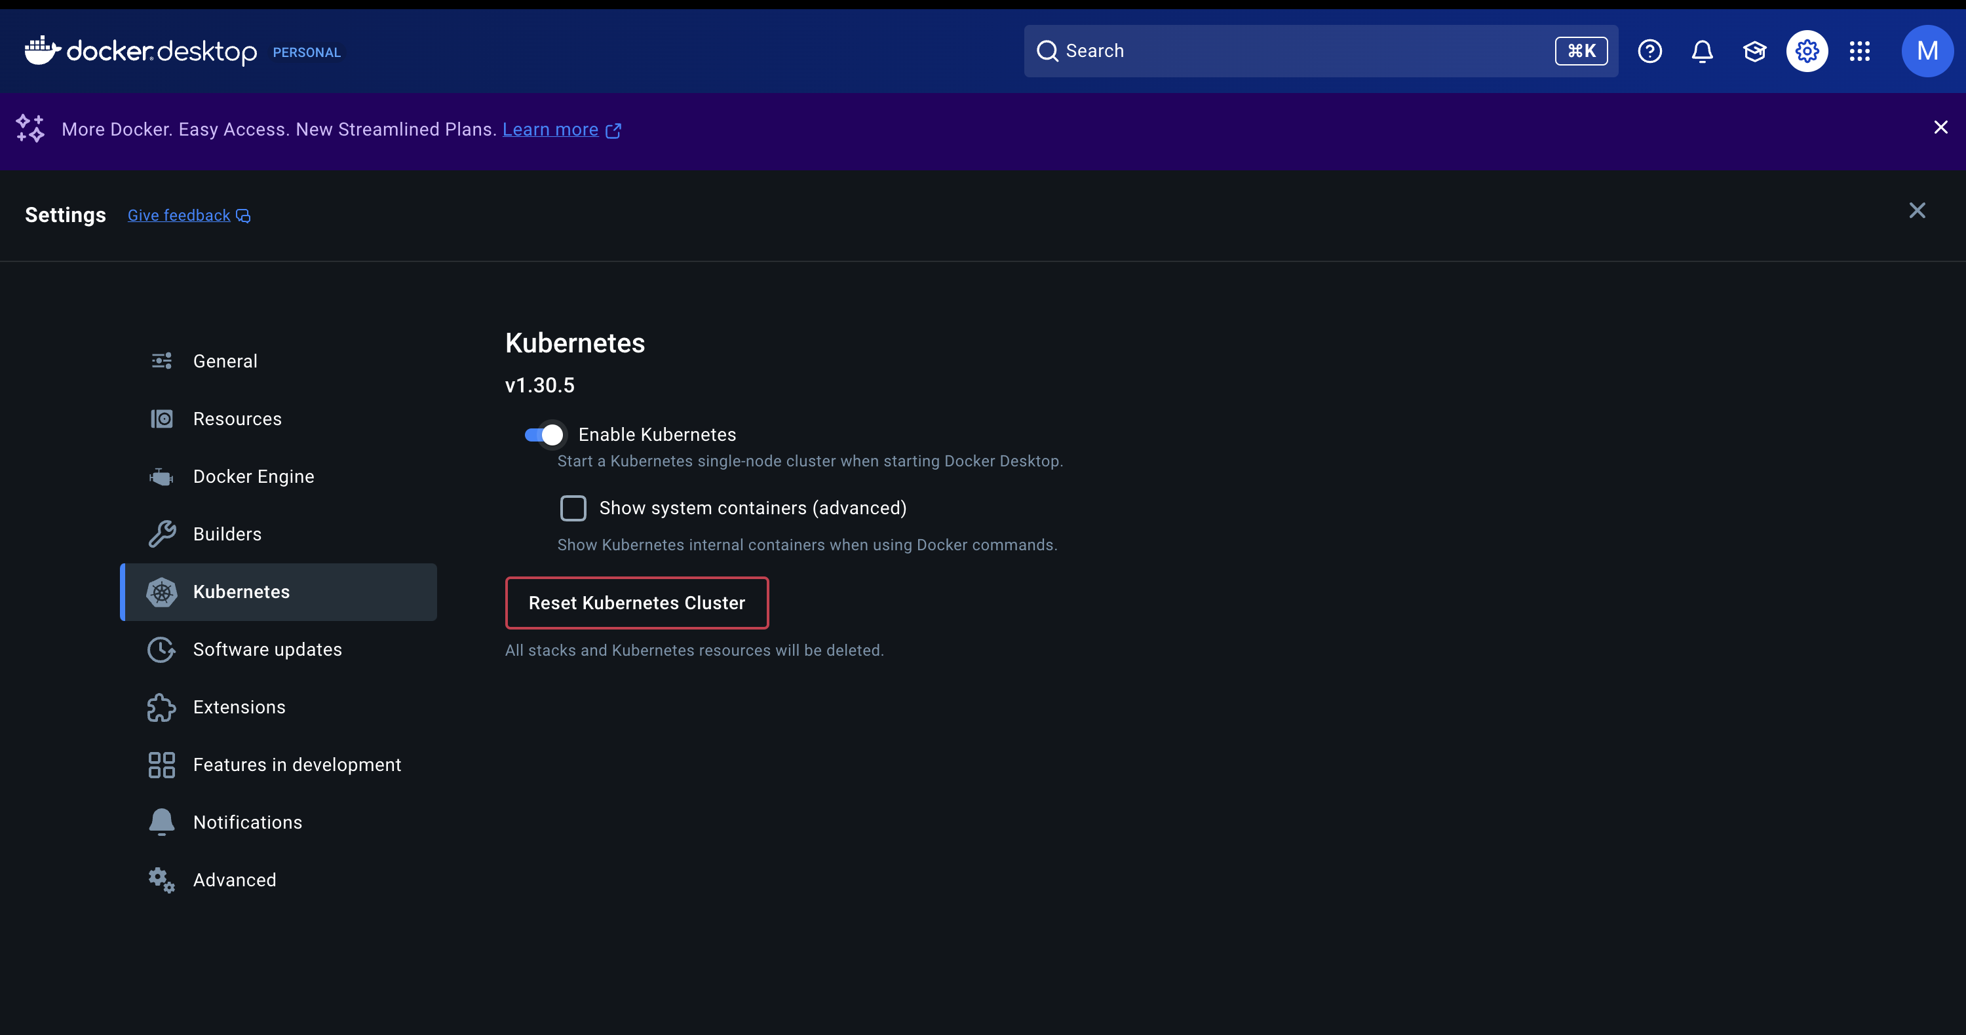Click 'Start a Kubernetes single-node cluster' description

pyautogui.click(x=810, y=461)
